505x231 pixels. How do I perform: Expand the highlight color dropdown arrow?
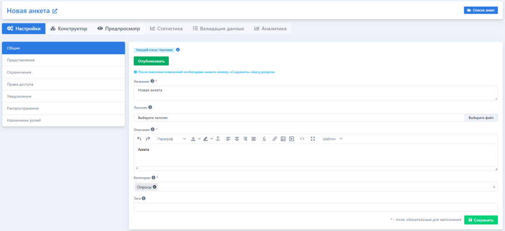click(x=212, y=139)
